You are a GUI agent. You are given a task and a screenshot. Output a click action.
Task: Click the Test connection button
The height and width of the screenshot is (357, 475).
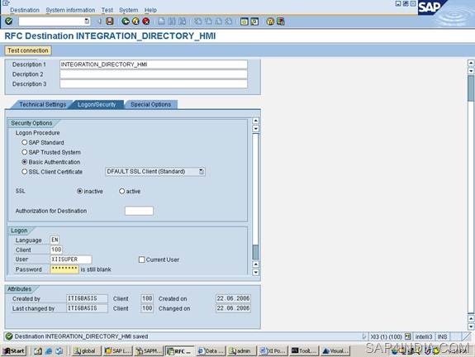(28, 50)
